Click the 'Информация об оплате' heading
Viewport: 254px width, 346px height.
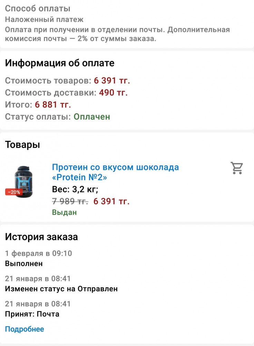pyautogui.click(x=60, y=63)
